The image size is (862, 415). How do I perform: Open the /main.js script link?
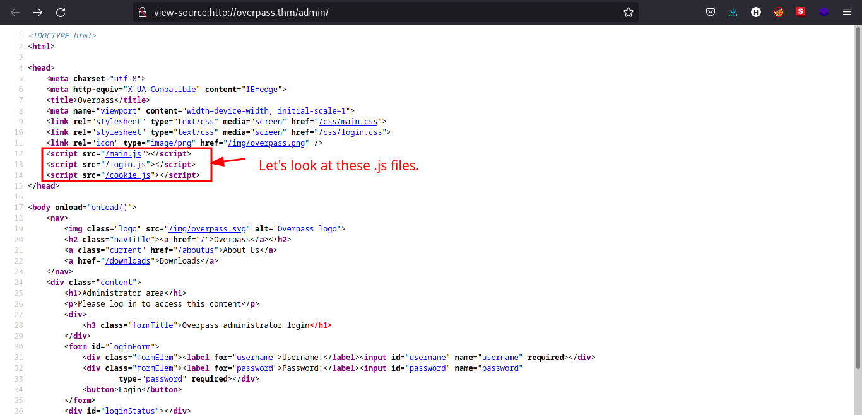124,153
